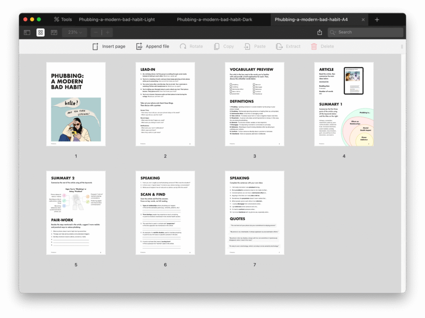Switch to two-page reading view
The image size is (425, 318).
click(x=54, y=32)
